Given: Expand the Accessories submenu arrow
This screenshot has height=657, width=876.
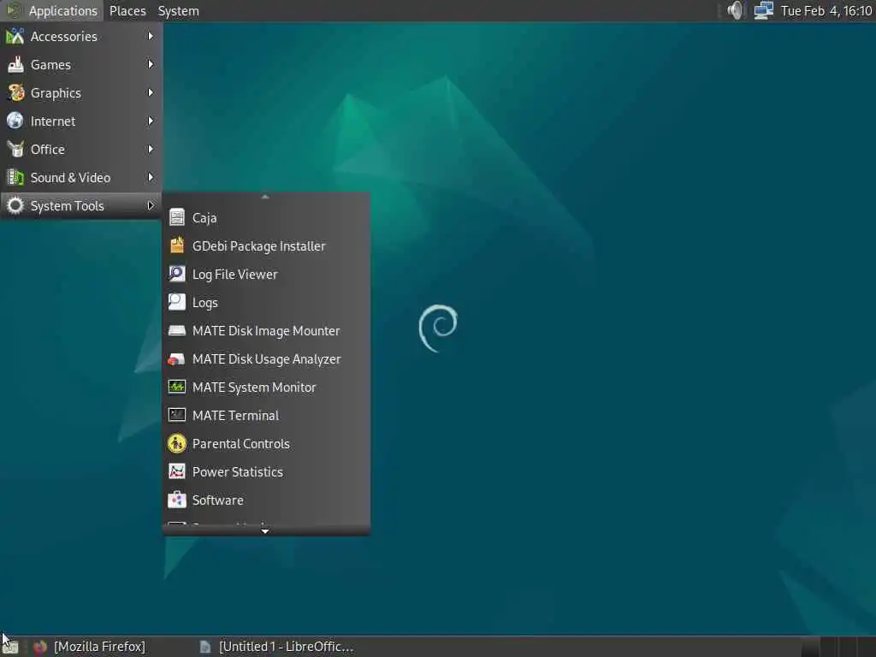Looking at the screenshot, I should [151, 36].
